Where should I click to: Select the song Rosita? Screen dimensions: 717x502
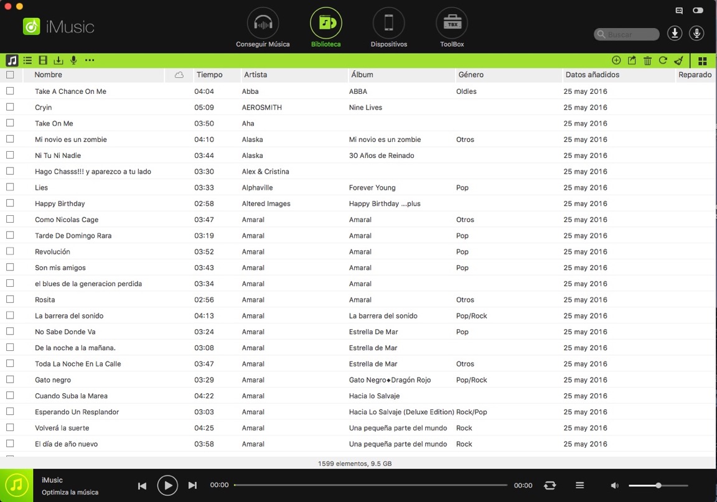pyautogui.click(x=45, y=299)
